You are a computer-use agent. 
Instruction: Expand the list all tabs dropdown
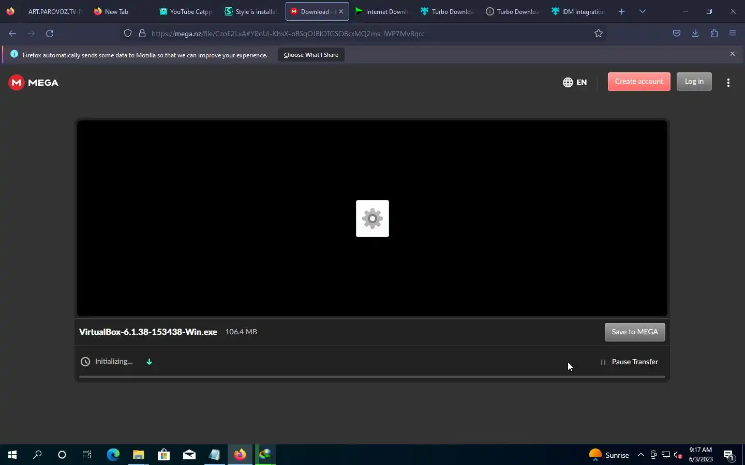pyautogui.click(x=643, y=11)
